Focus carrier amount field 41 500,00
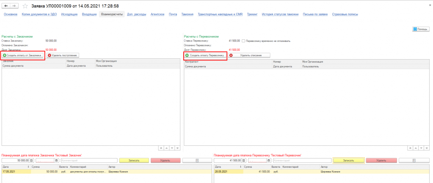 (228, 161)
